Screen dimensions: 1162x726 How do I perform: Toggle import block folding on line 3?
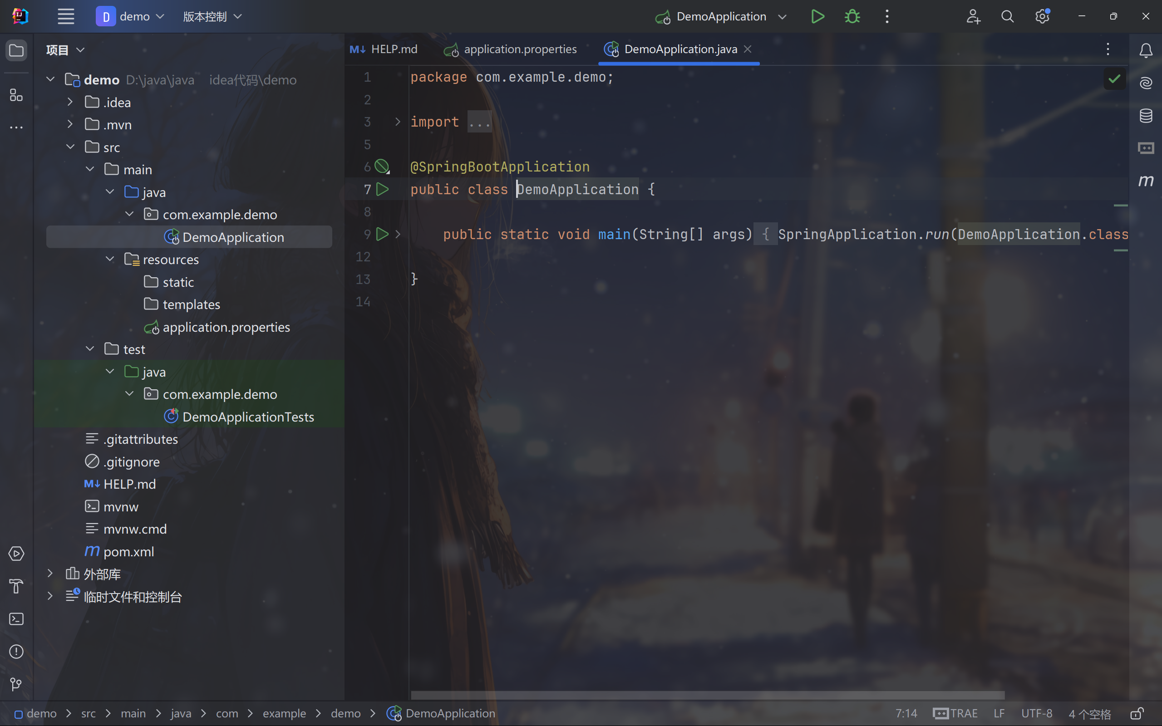click(x=398, y=122)
